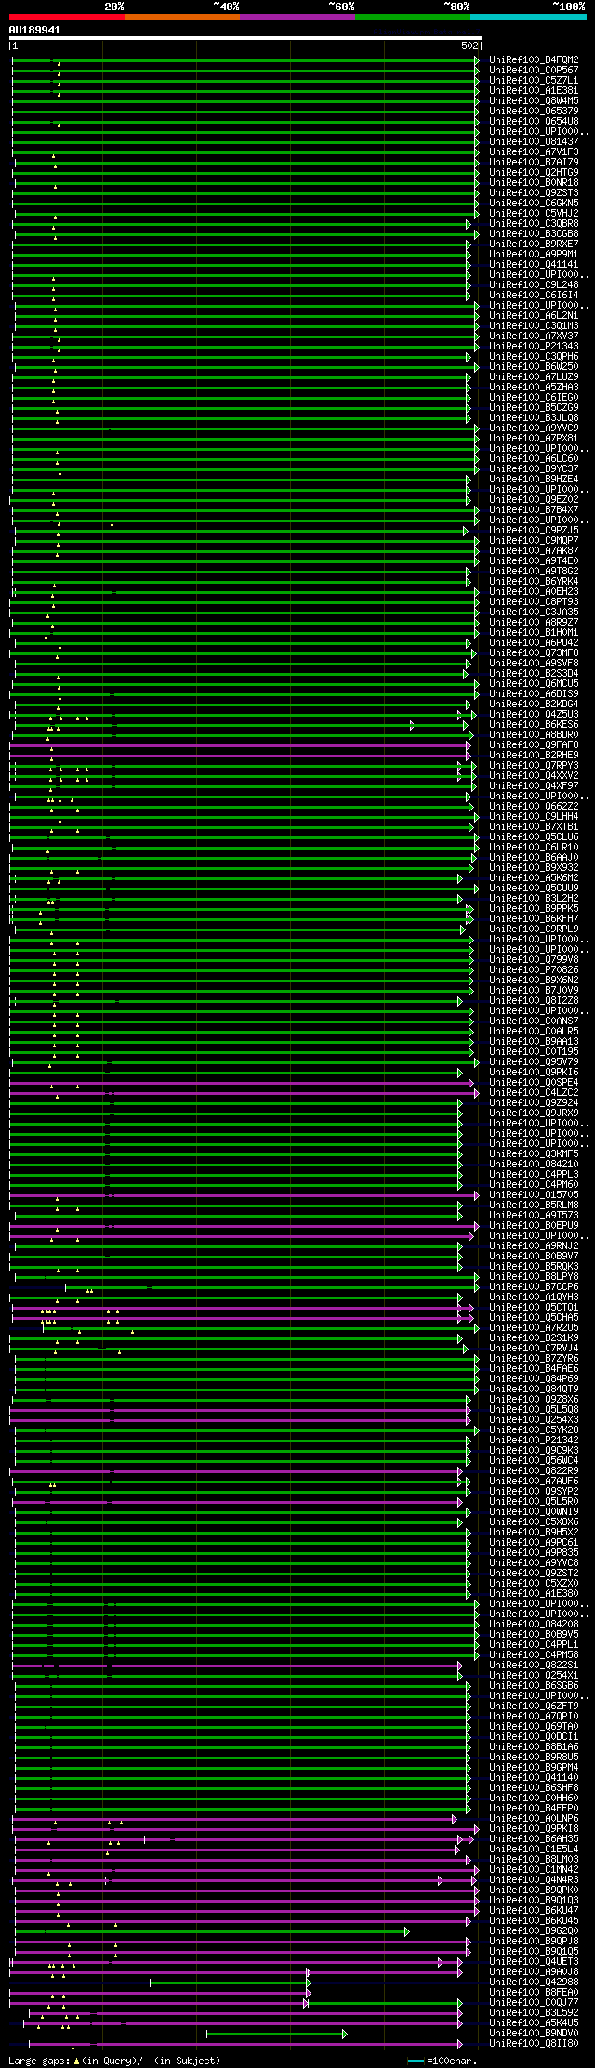
Task: Select hit label UniRef100_Q3KMF5
Action: point(534,1153)
